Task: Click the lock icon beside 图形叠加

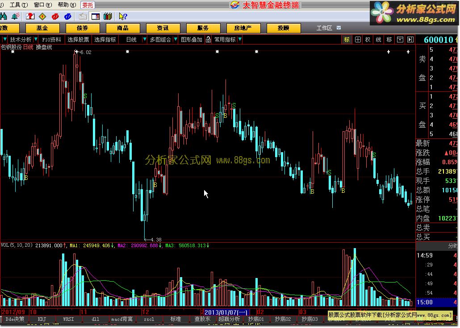Action: point(208,39)
